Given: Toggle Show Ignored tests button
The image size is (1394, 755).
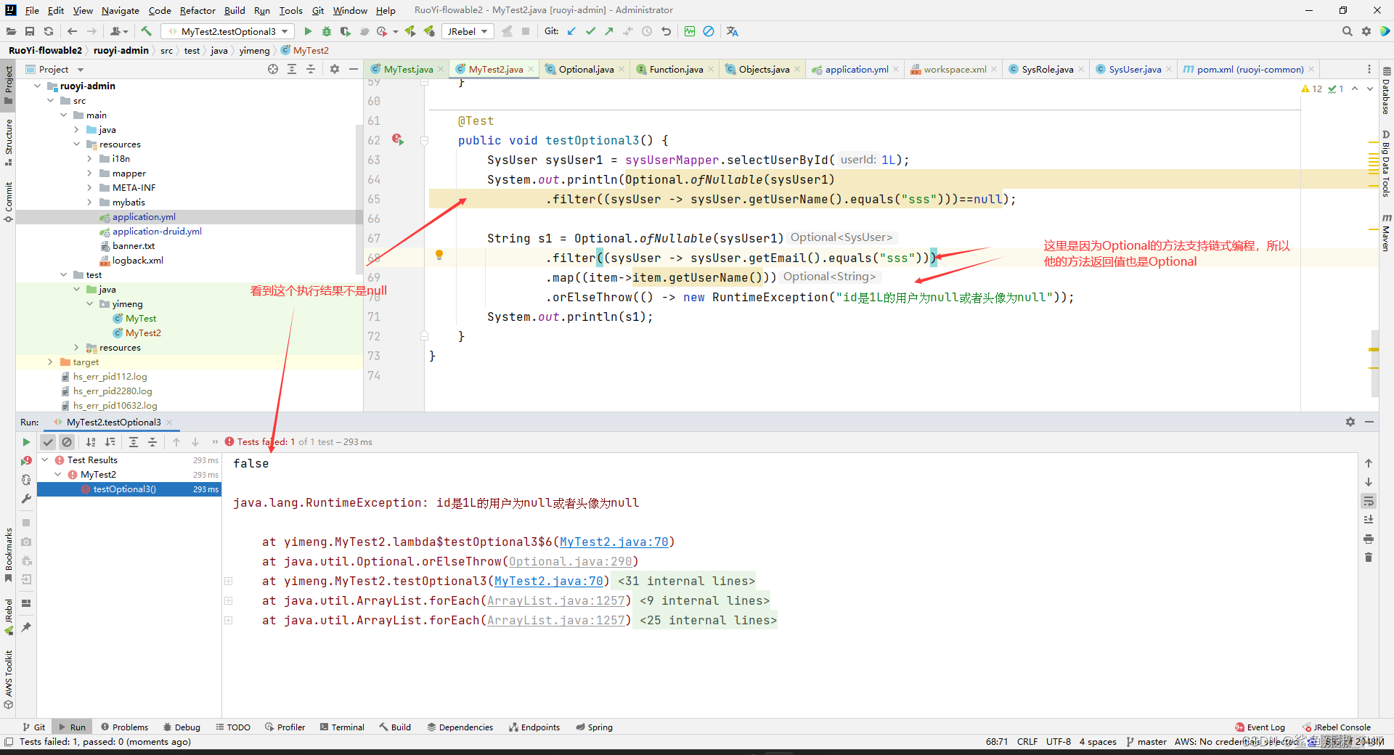Looking at the screenshot, I should pos(67,442).
